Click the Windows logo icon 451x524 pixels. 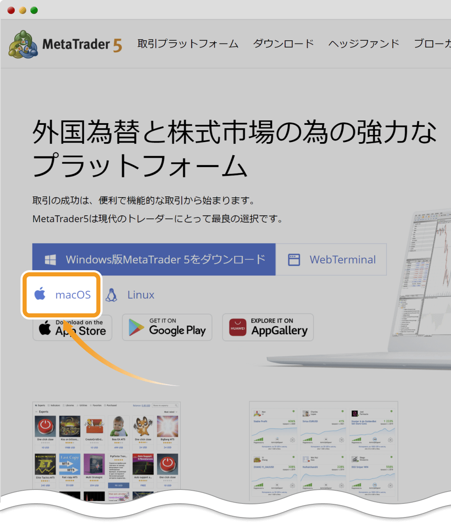(50, 260)
